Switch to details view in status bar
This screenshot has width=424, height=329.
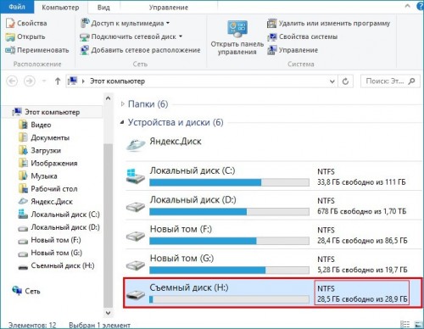(x=405, y=325)
